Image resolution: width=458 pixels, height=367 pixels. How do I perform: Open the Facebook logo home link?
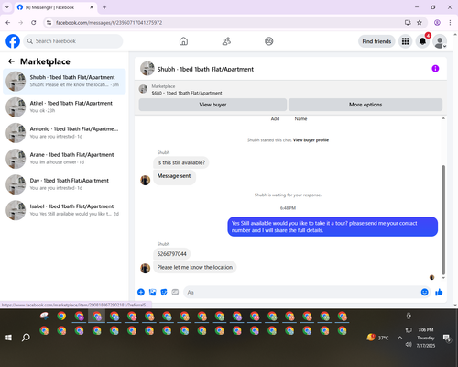click(x=13, y=41)
